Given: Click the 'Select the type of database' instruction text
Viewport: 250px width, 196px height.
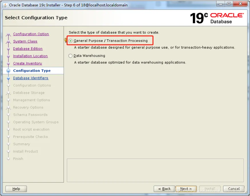Looking at the screenshot, I should click(x=114, y=32).
